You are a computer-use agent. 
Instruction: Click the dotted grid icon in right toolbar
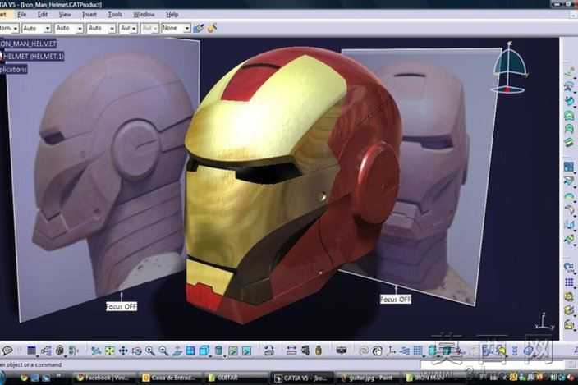(x=569, y=282)
